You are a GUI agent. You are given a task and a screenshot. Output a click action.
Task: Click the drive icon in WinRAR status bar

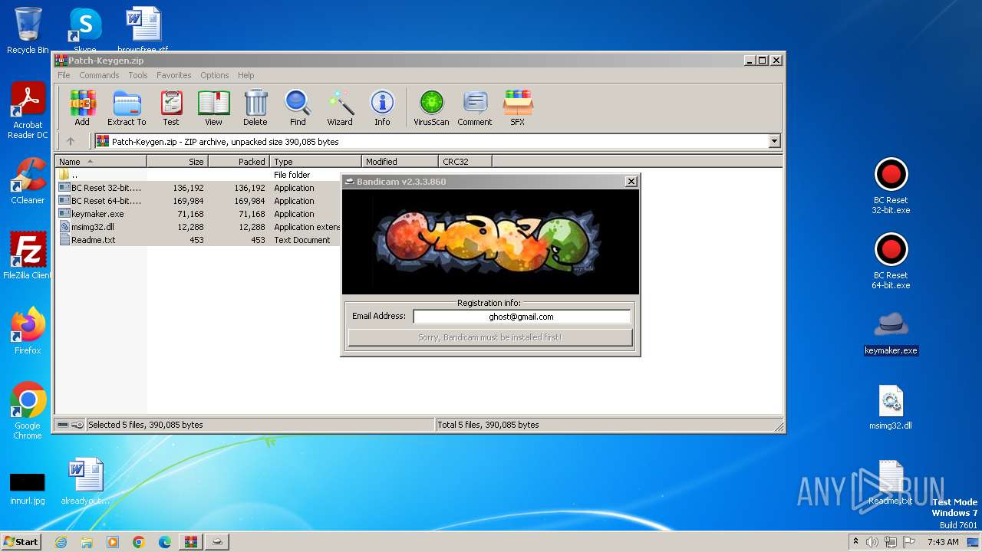[x=63, y=425]
